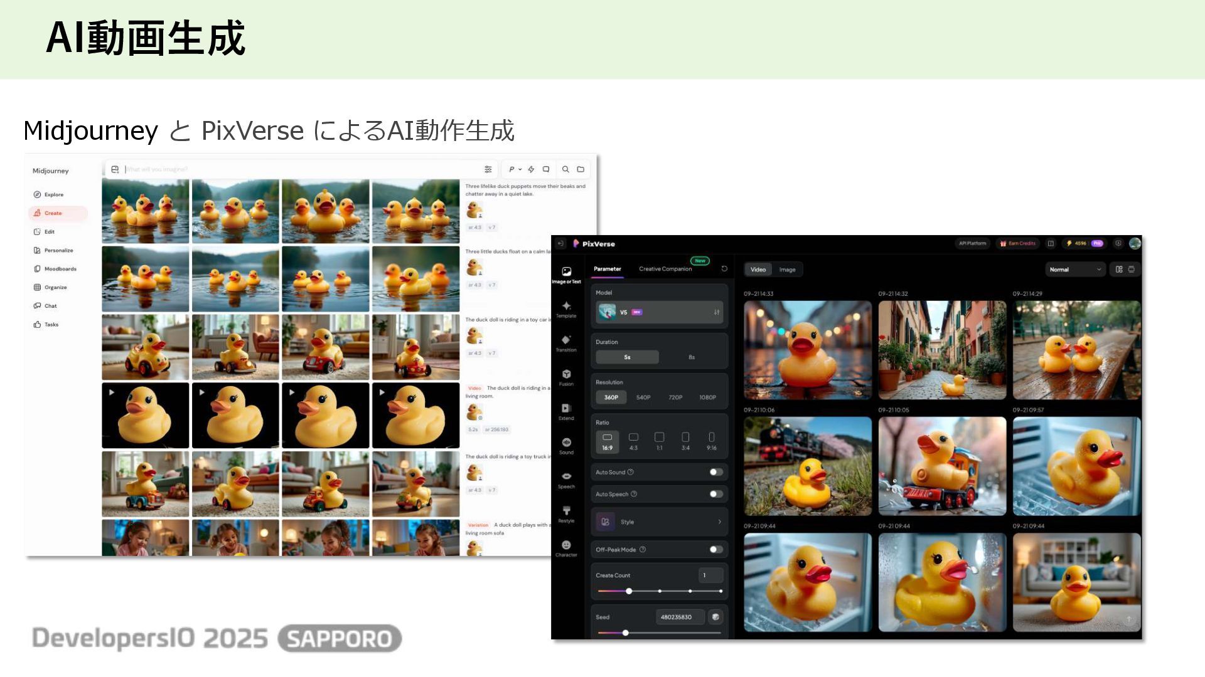Viewport: 1205px width, 677px height.
Task: Open PixVerse user avatar menu
Action: click(1135, 243)
